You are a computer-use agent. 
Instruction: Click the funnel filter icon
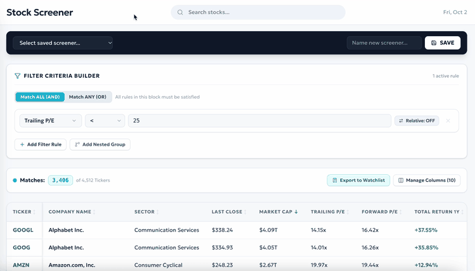tap(17, 76)
